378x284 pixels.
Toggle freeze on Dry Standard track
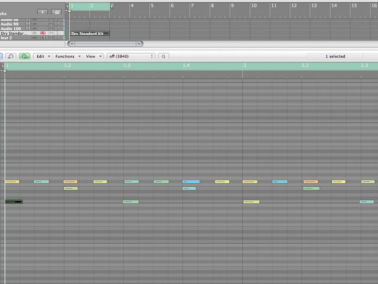click(34, 33)
